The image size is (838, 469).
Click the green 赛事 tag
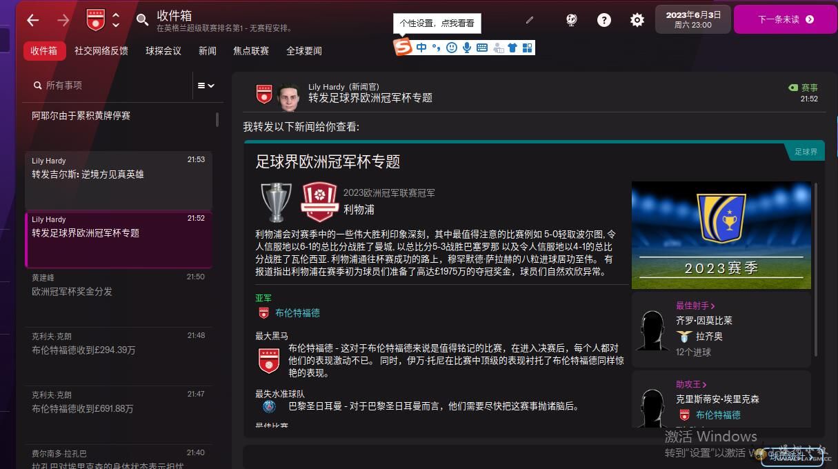pos(803,88)
